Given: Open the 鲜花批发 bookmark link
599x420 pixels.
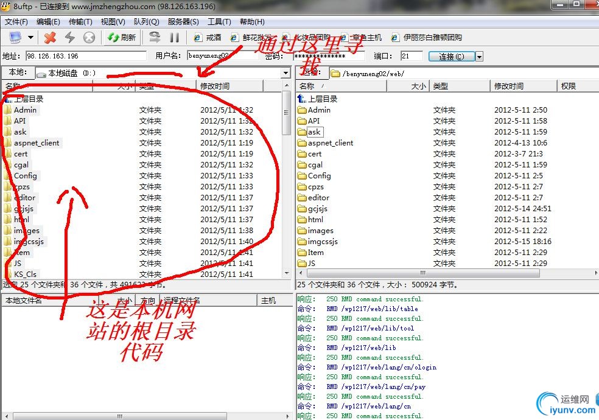Looking at the screenshot, I should click(x=251, y=37).
